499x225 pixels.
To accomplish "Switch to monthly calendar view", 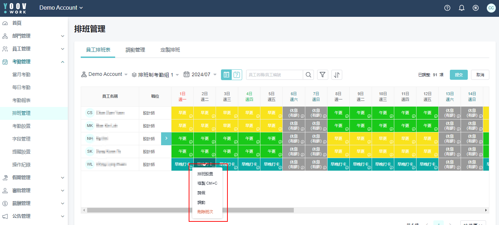I will (x=226, y=75).
